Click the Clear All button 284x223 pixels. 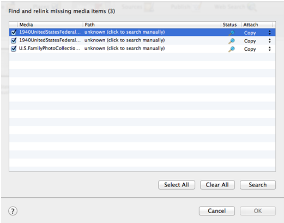pyautogui.click(x=217, y=185)
